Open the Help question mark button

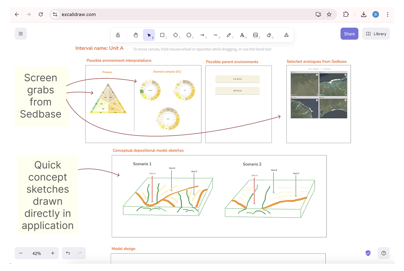383,253
